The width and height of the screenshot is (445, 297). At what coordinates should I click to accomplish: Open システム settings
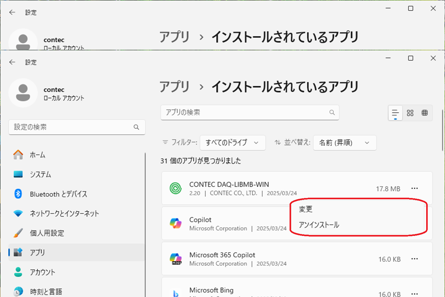(77, 174)
